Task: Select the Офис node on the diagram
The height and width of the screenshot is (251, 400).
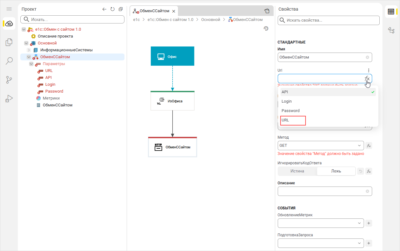Action: 172,56
